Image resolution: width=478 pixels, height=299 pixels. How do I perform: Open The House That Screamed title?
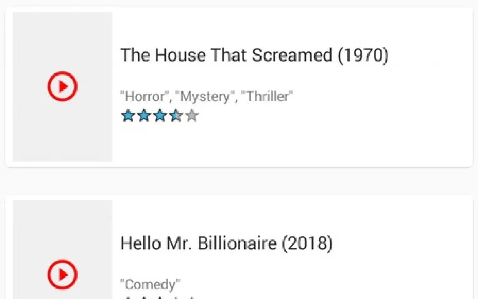coord(227,56)
